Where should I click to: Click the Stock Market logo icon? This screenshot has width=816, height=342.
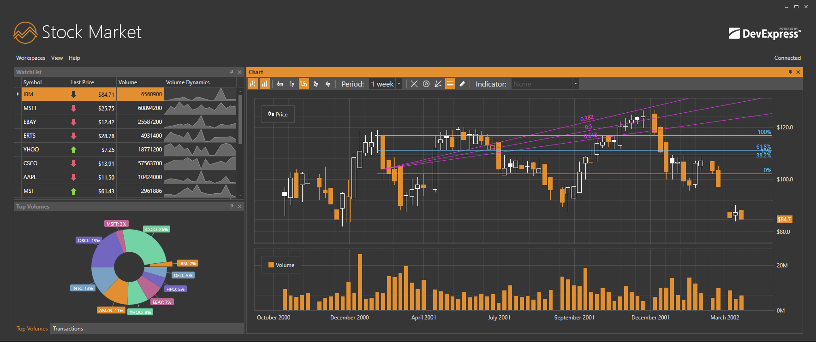(25, 32)
